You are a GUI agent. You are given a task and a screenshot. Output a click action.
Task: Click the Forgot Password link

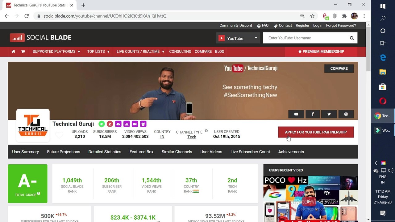click(x=341, y=26)
